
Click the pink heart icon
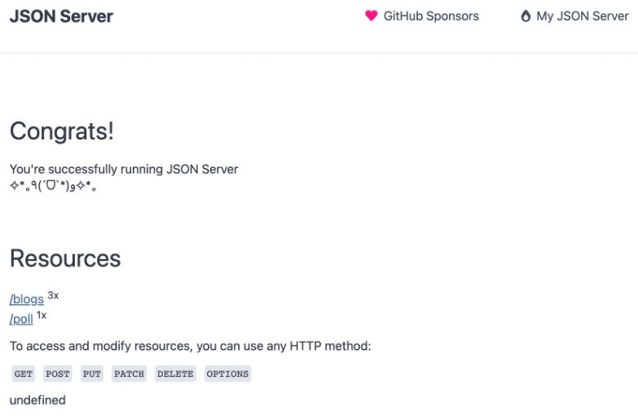tap(371, 15)
